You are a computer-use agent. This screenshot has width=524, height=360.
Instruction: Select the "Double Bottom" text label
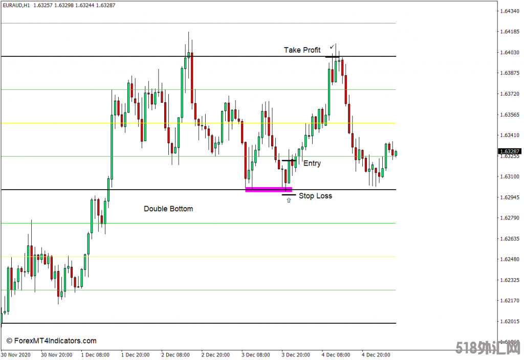(x=168, y=209)
